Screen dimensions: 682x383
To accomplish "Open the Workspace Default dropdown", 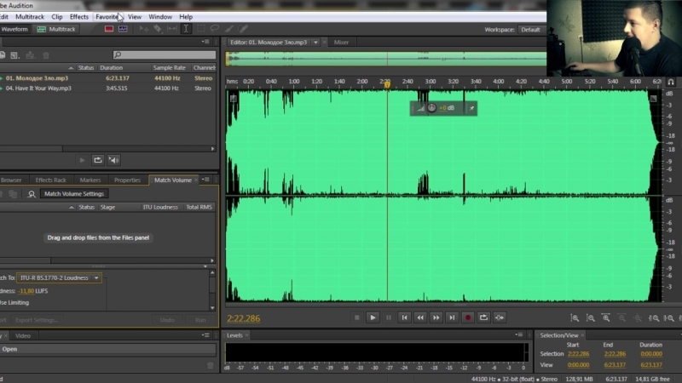I will tap(530, 29).
